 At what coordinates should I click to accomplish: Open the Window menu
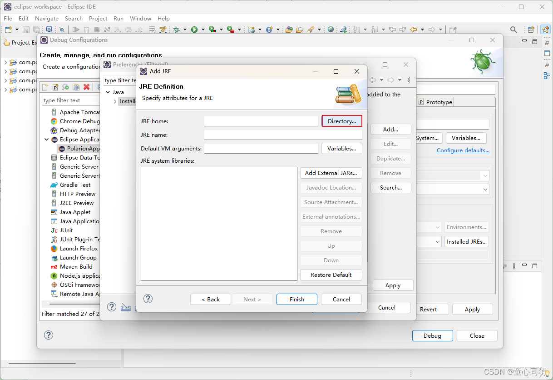coord(141,18)
